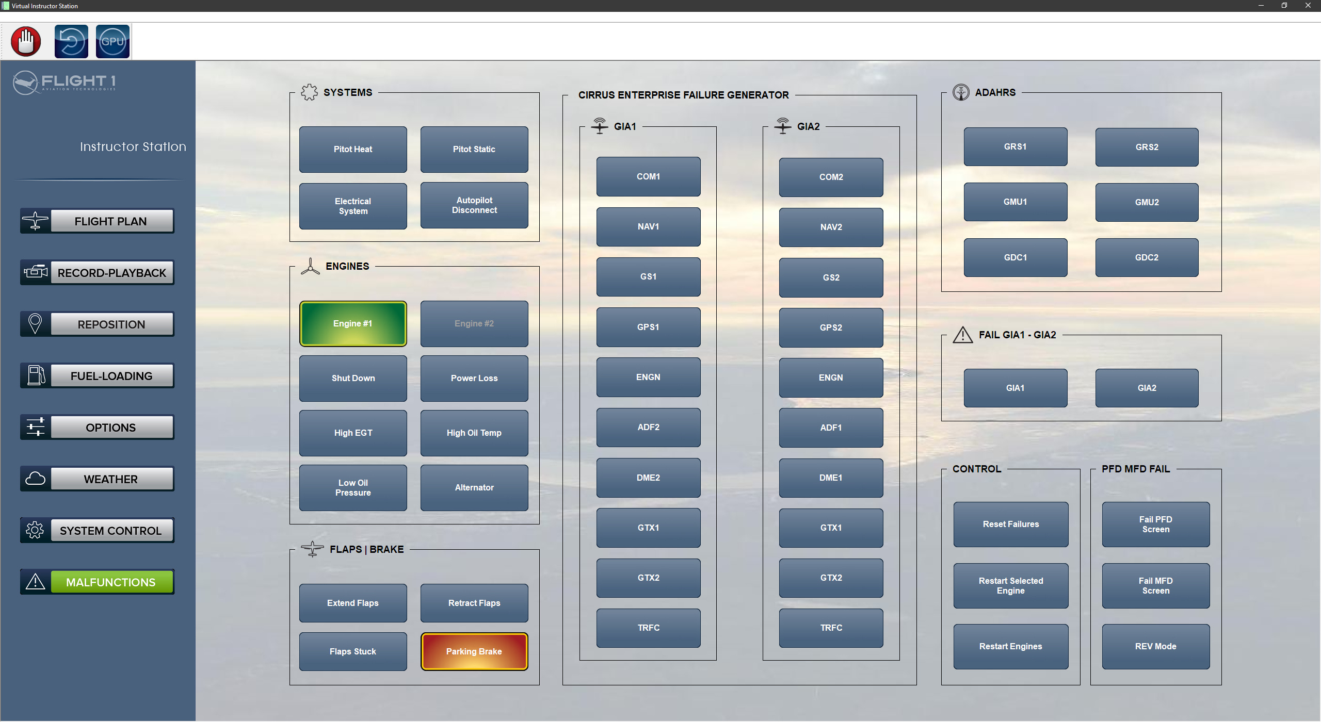Click the Weather cloud icon
1321x722 pixels.
[35, 479]
